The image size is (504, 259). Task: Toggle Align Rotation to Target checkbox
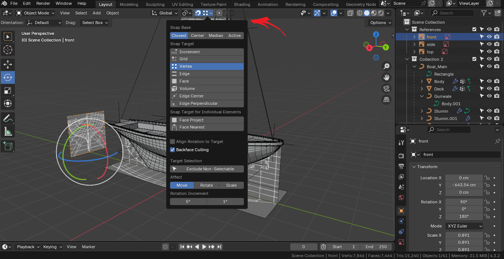pos(173,142)
